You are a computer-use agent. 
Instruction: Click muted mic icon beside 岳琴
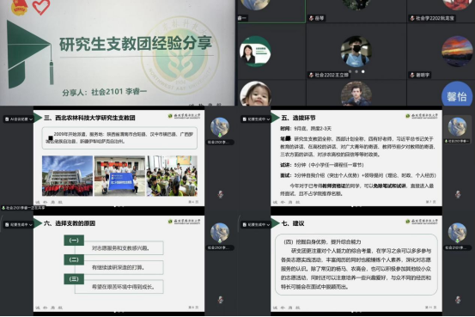tap(311, 18)
